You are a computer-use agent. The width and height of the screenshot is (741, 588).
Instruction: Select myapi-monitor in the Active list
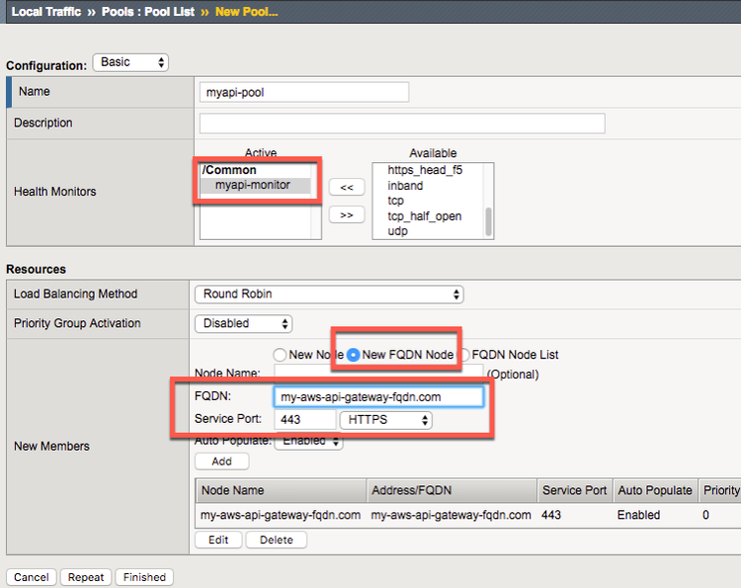(254, 185)
